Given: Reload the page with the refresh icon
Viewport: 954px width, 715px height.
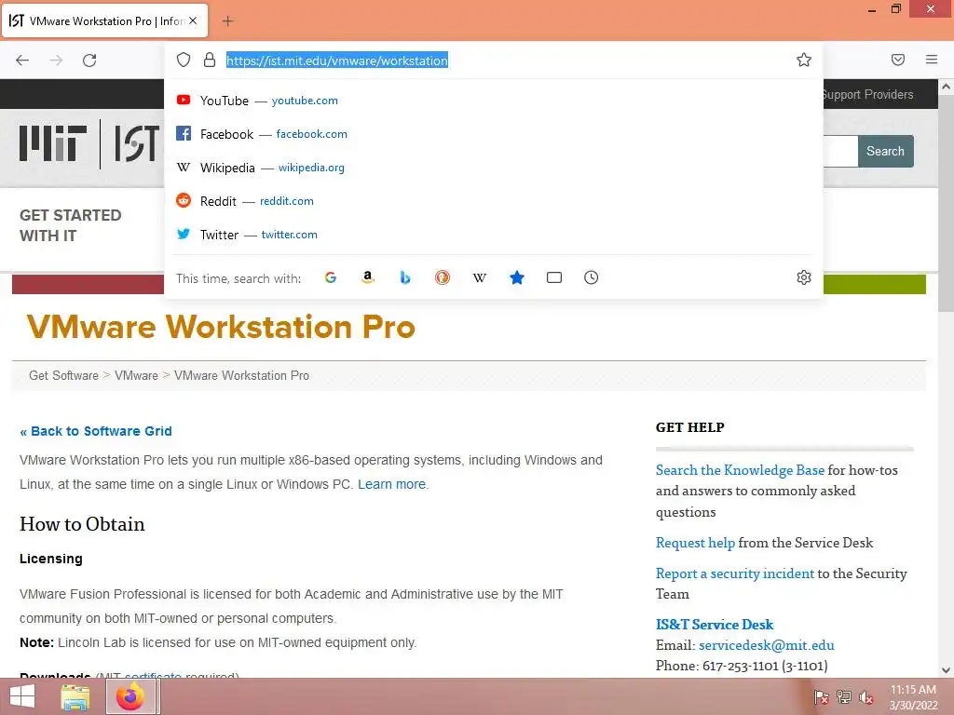Looking at the screenshot, I should (89, 61).
